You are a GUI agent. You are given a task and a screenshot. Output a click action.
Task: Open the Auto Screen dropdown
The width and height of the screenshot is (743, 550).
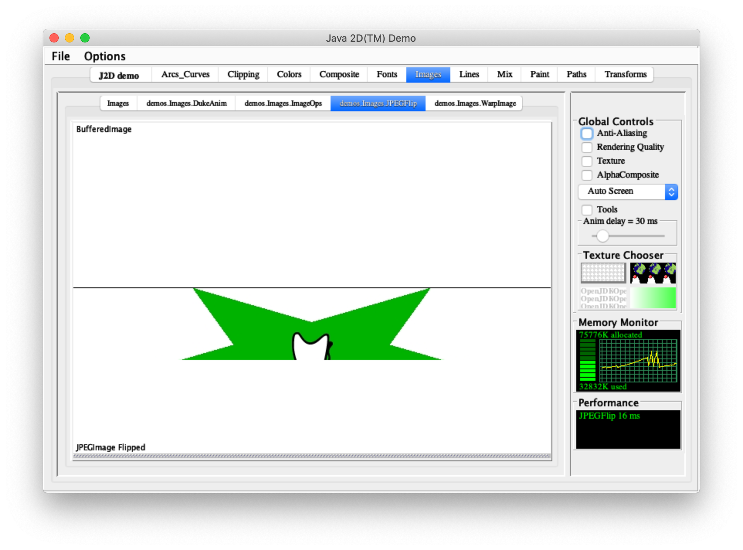pos(628,192)
